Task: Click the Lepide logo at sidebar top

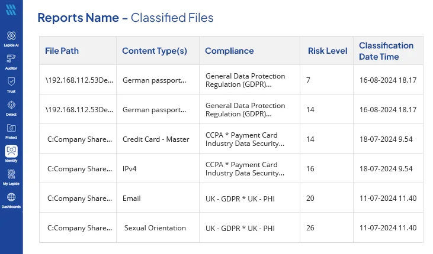Action: [x=11, y=10]
